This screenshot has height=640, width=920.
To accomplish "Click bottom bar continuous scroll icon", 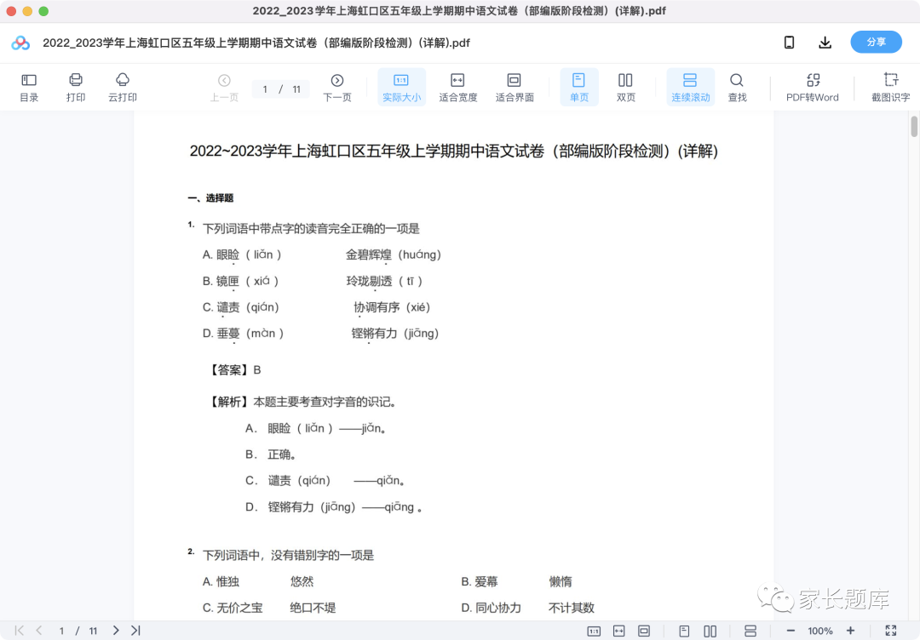I will [750, 631].
